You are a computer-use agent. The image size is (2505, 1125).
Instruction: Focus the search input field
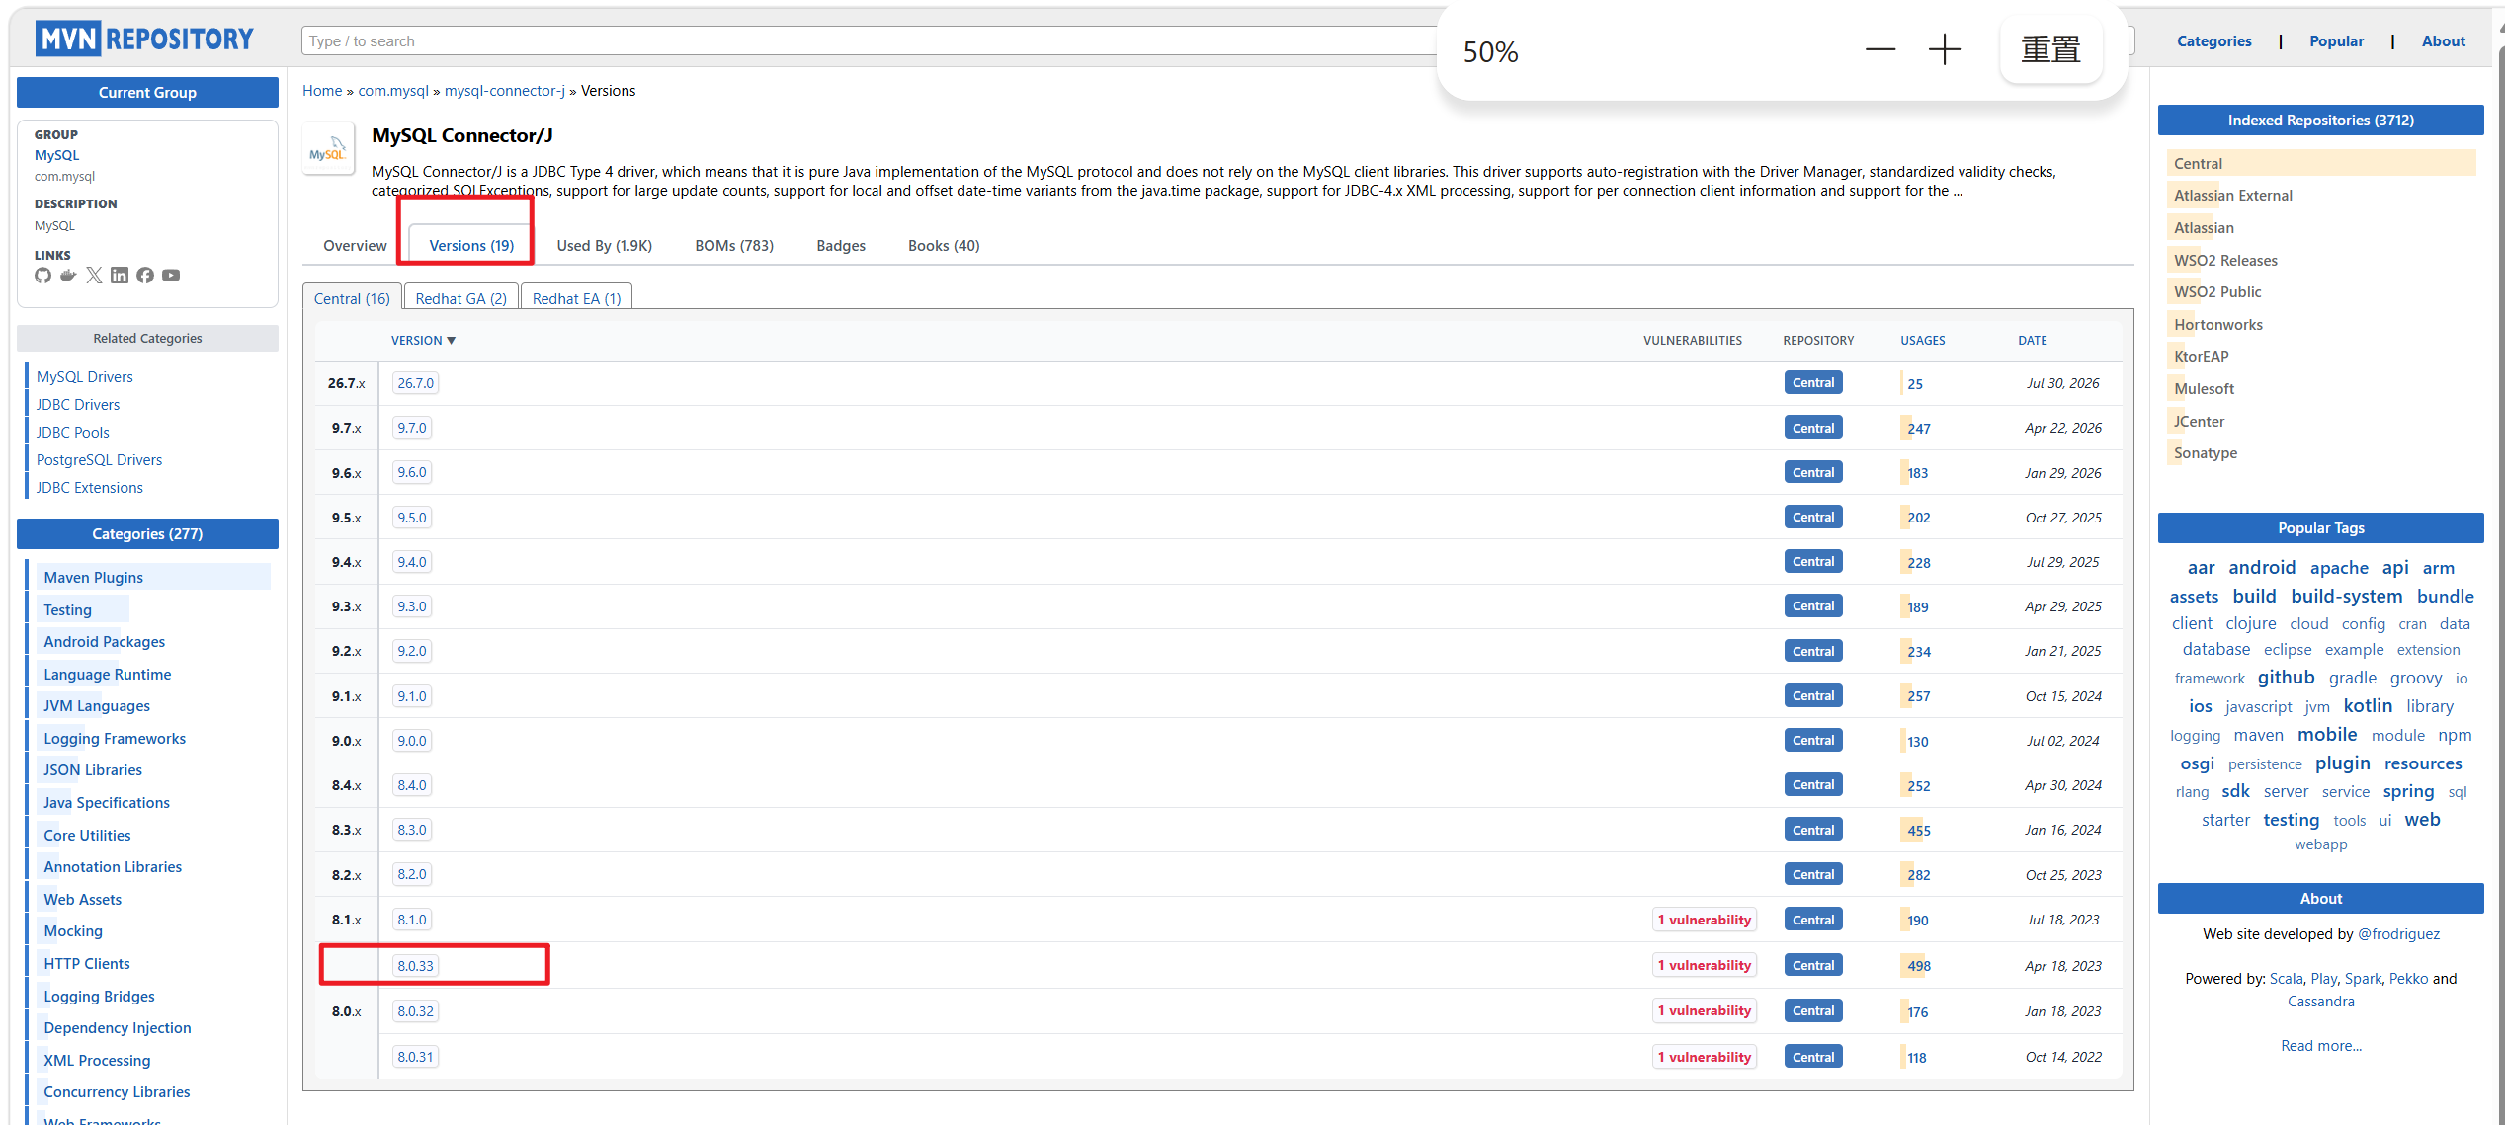coord(870,41)
